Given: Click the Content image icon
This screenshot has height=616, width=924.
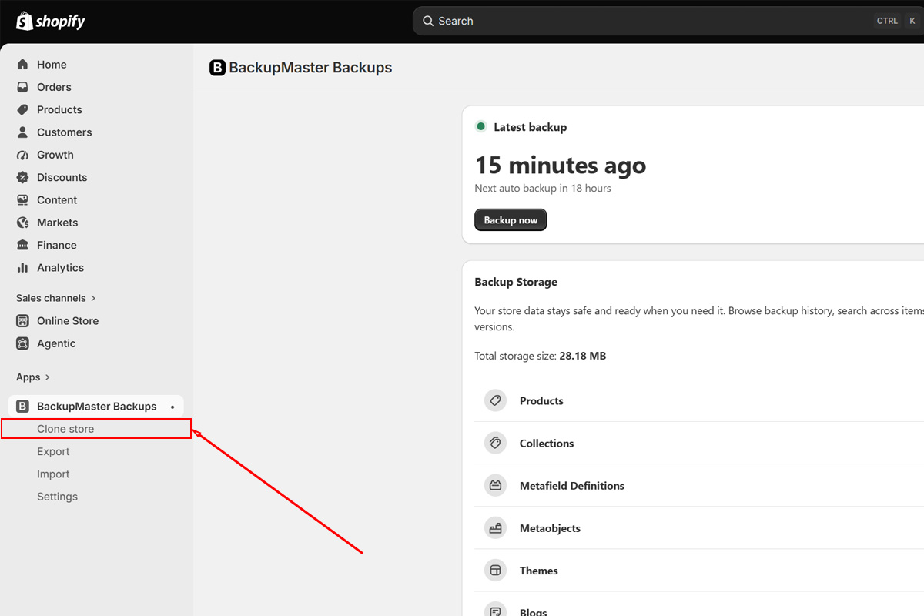Looking at the screenshot, I should click(22, 200).
